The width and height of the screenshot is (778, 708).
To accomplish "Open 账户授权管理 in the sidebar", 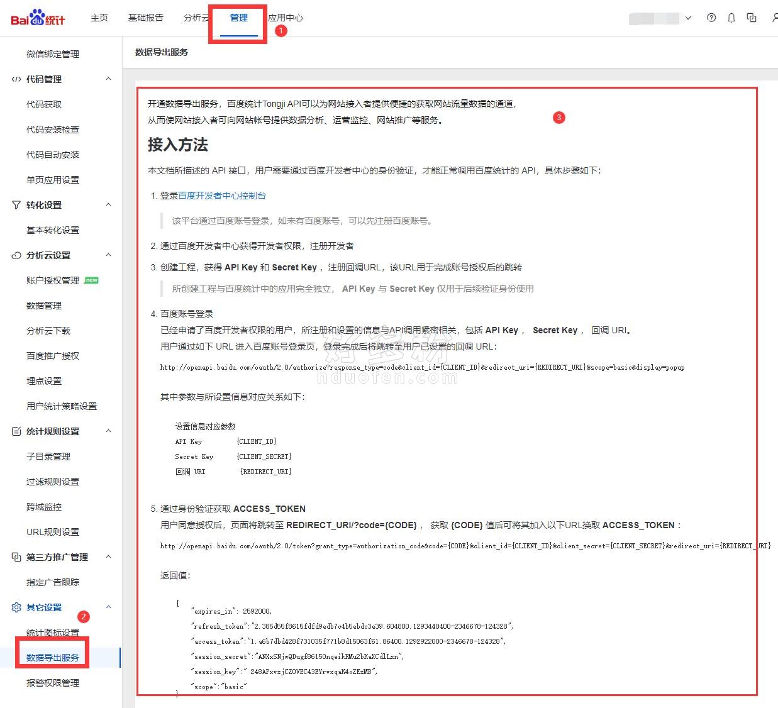I will click(x=53, y=280).
